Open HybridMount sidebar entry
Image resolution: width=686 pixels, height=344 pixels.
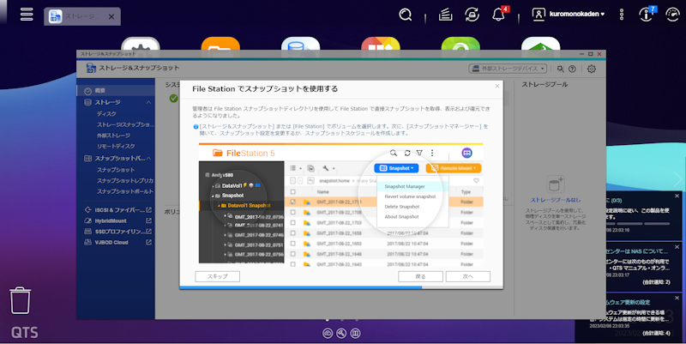pos(111,220)
